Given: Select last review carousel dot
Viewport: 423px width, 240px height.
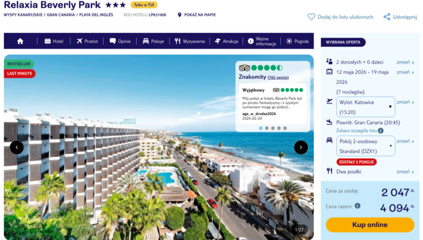Looking at the screenshot, I should (285, 128).
